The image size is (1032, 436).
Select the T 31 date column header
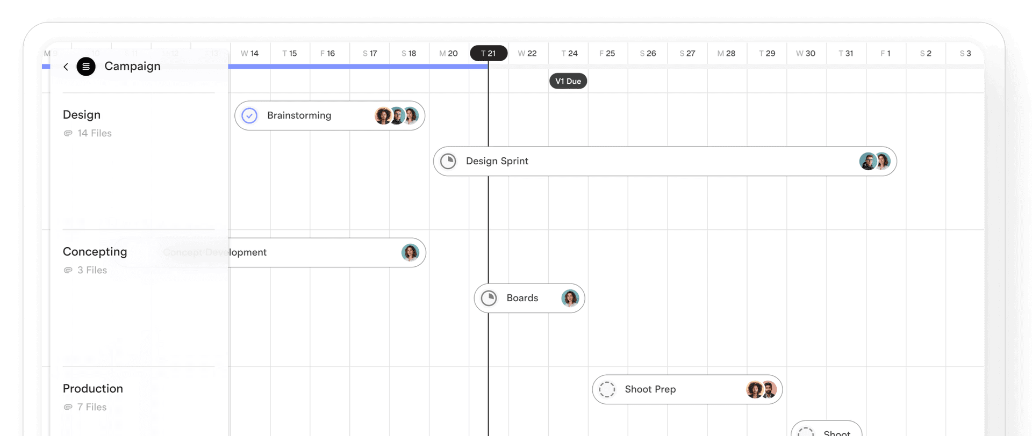pos(846,53)
